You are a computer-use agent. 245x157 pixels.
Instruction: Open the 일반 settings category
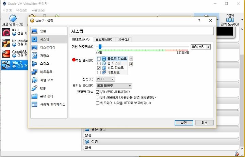point(49,31)
